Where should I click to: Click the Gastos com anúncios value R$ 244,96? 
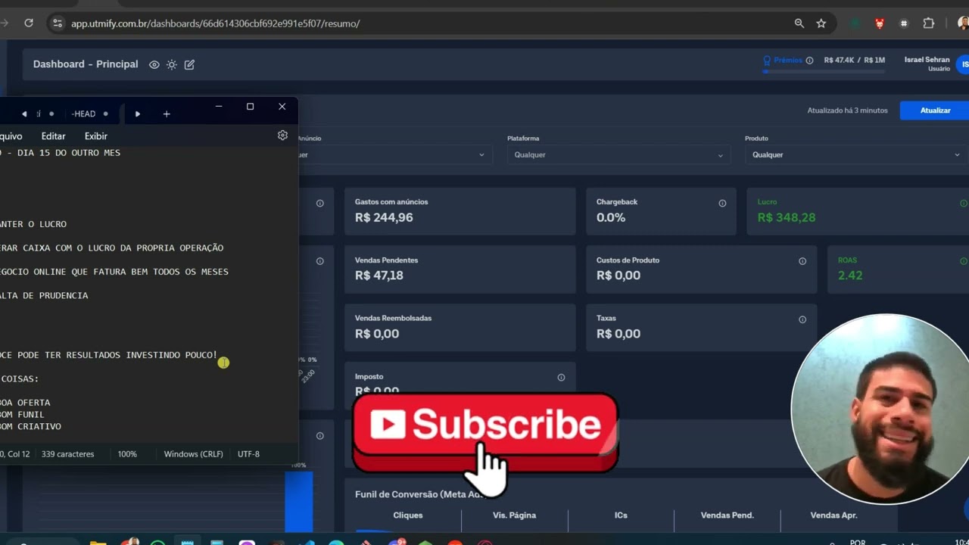tap(384, 217)
